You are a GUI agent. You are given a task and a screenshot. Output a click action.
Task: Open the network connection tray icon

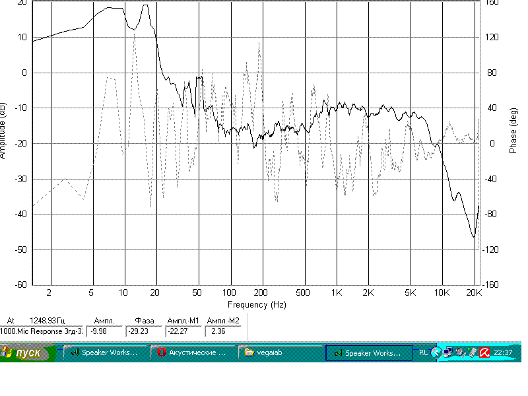(448, 352)
